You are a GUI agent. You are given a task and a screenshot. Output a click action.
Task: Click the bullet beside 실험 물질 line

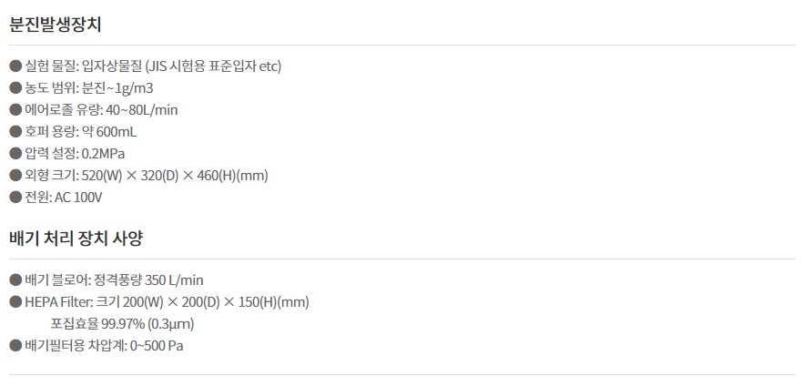pos(15,66)
